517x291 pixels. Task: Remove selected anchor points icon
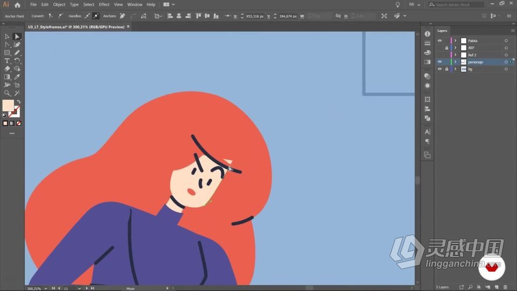coord(122,16)
